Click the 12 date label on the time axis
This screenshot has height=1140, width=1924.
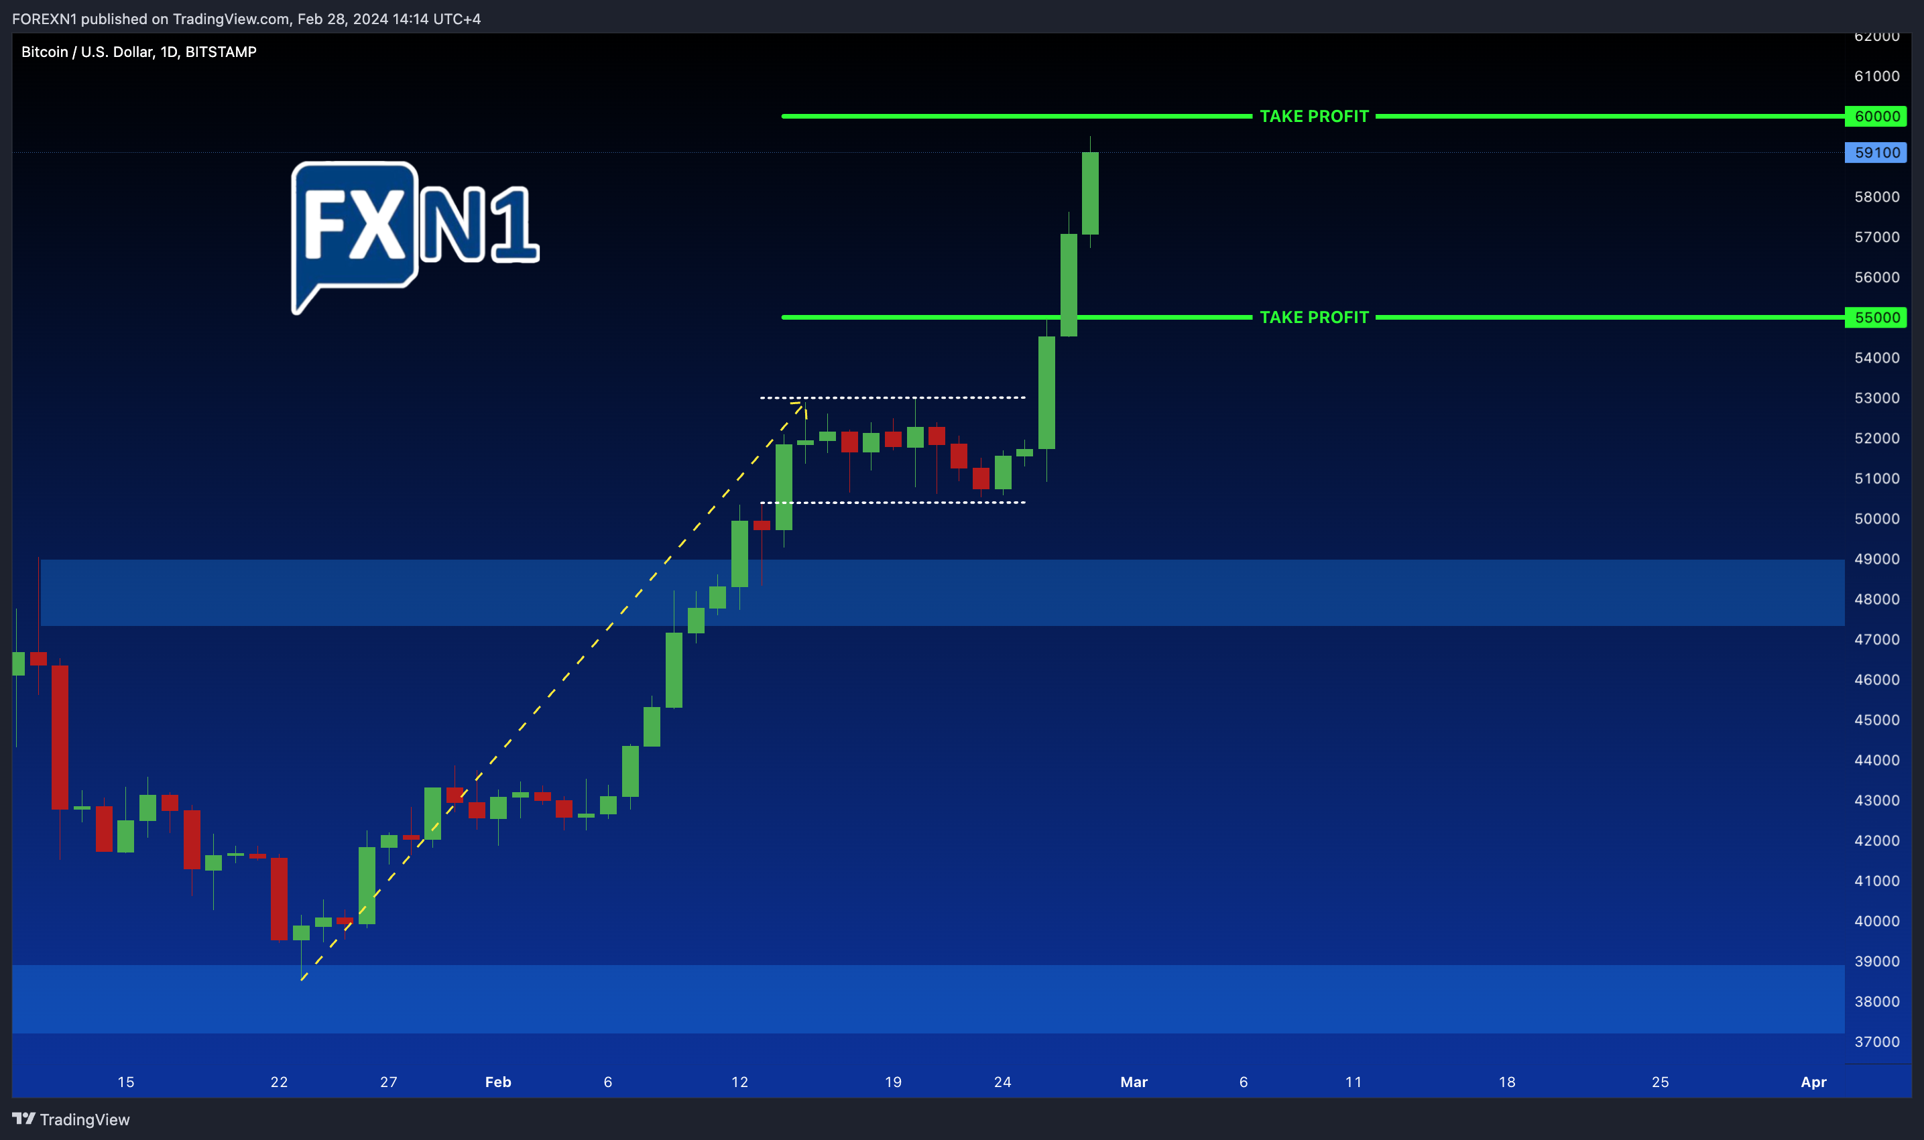[x=739, y=1082]
